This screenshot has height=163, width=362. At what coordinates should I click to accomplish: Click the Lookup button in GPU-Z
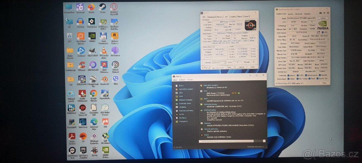323,18
